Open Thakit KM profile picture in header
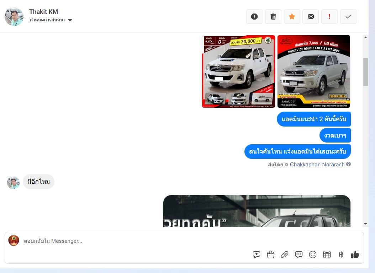Image resolution: width=375 pixels, height=273 pixels. (14, 16)
